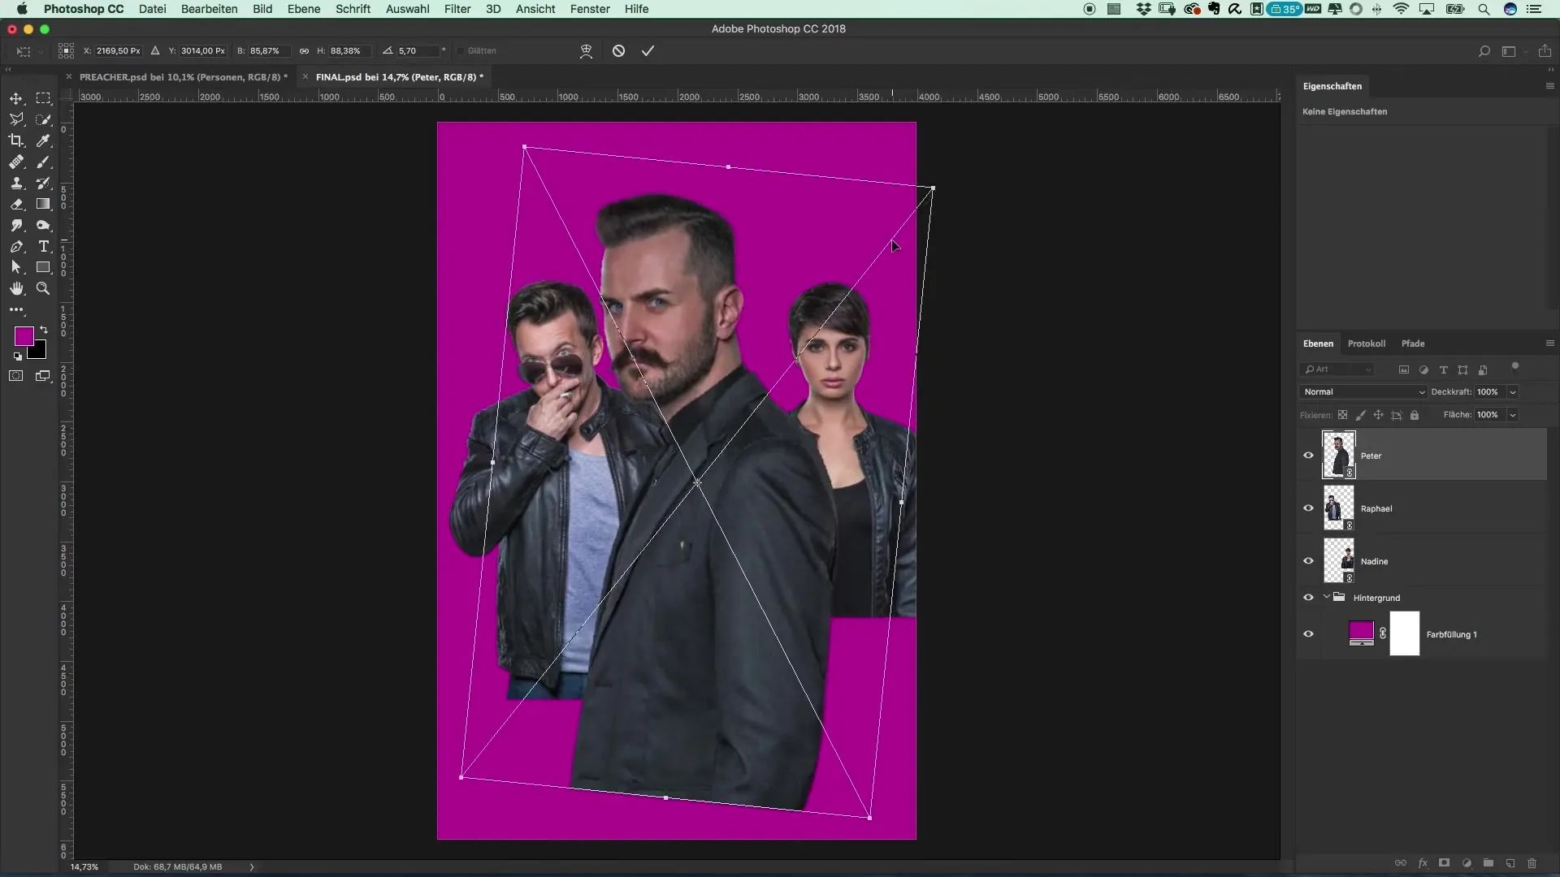
Task: Toggle the width-height aspect ratio link
Action: (x=304, y=50)
